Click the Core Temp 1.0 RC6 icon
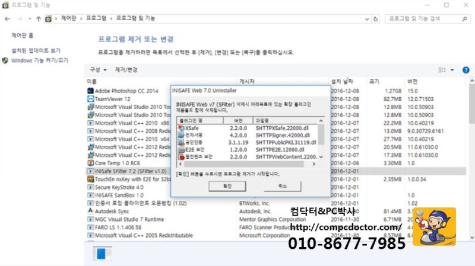The image size is (475, 266). point(90,163)
